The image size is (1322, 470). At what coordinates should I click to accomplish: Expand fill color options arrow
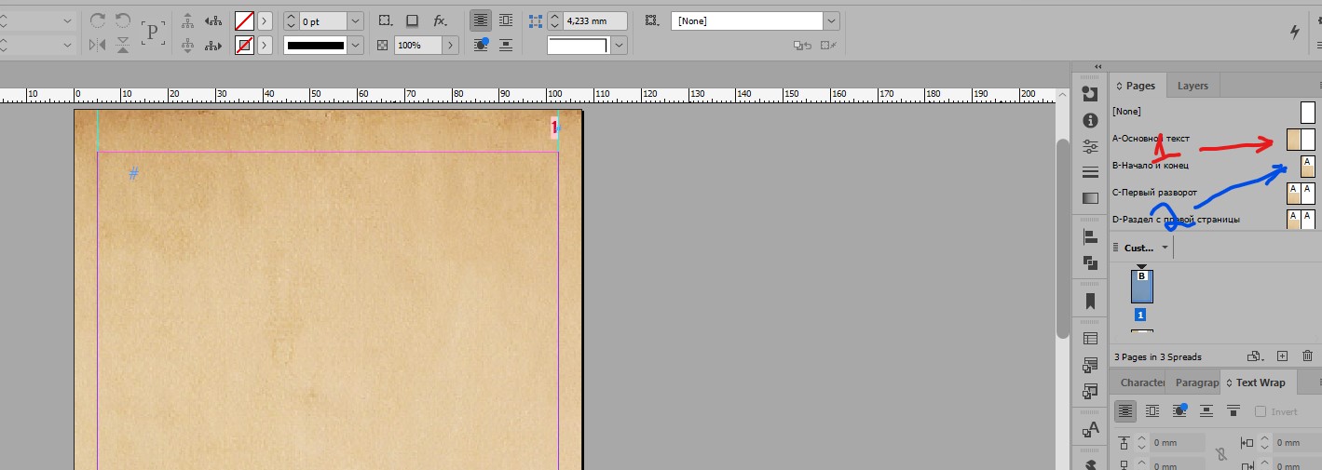[266, 20]
